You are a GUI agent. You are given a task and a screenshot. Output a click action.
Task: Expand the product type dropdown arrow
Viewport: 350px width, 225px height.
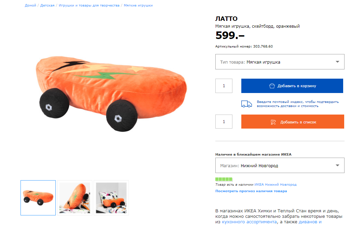tap(337, 62)
